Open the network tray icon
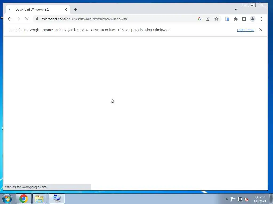 240,199
